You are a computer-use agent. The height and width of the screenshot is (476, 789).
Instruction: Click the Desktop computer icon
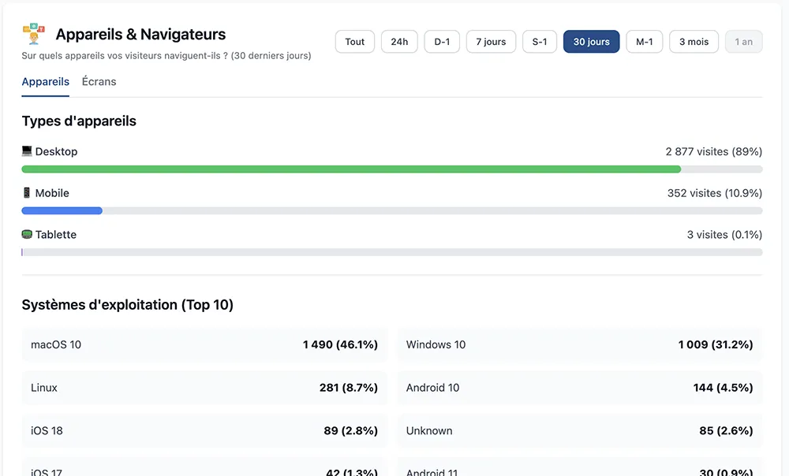tap(27, 151)
